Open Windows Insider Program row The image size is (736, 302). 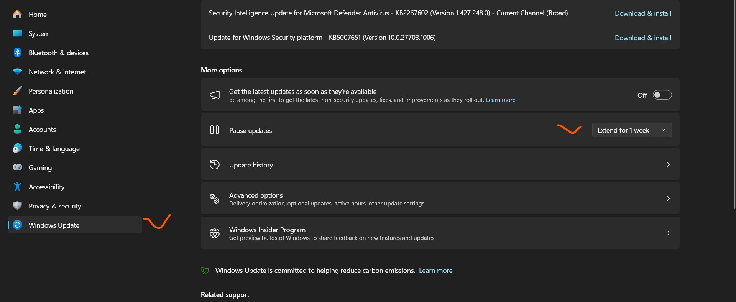click(x=440, y=233)
